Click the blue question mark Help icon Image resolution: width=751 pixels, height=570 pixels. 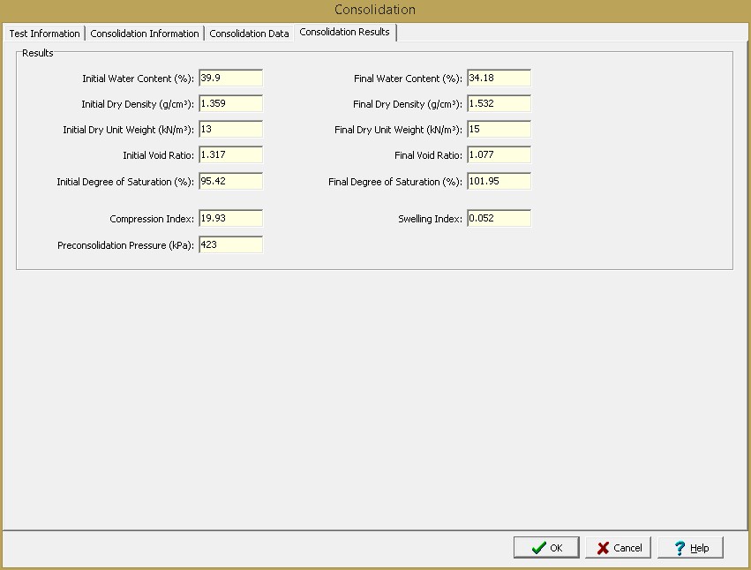point(680,548)
